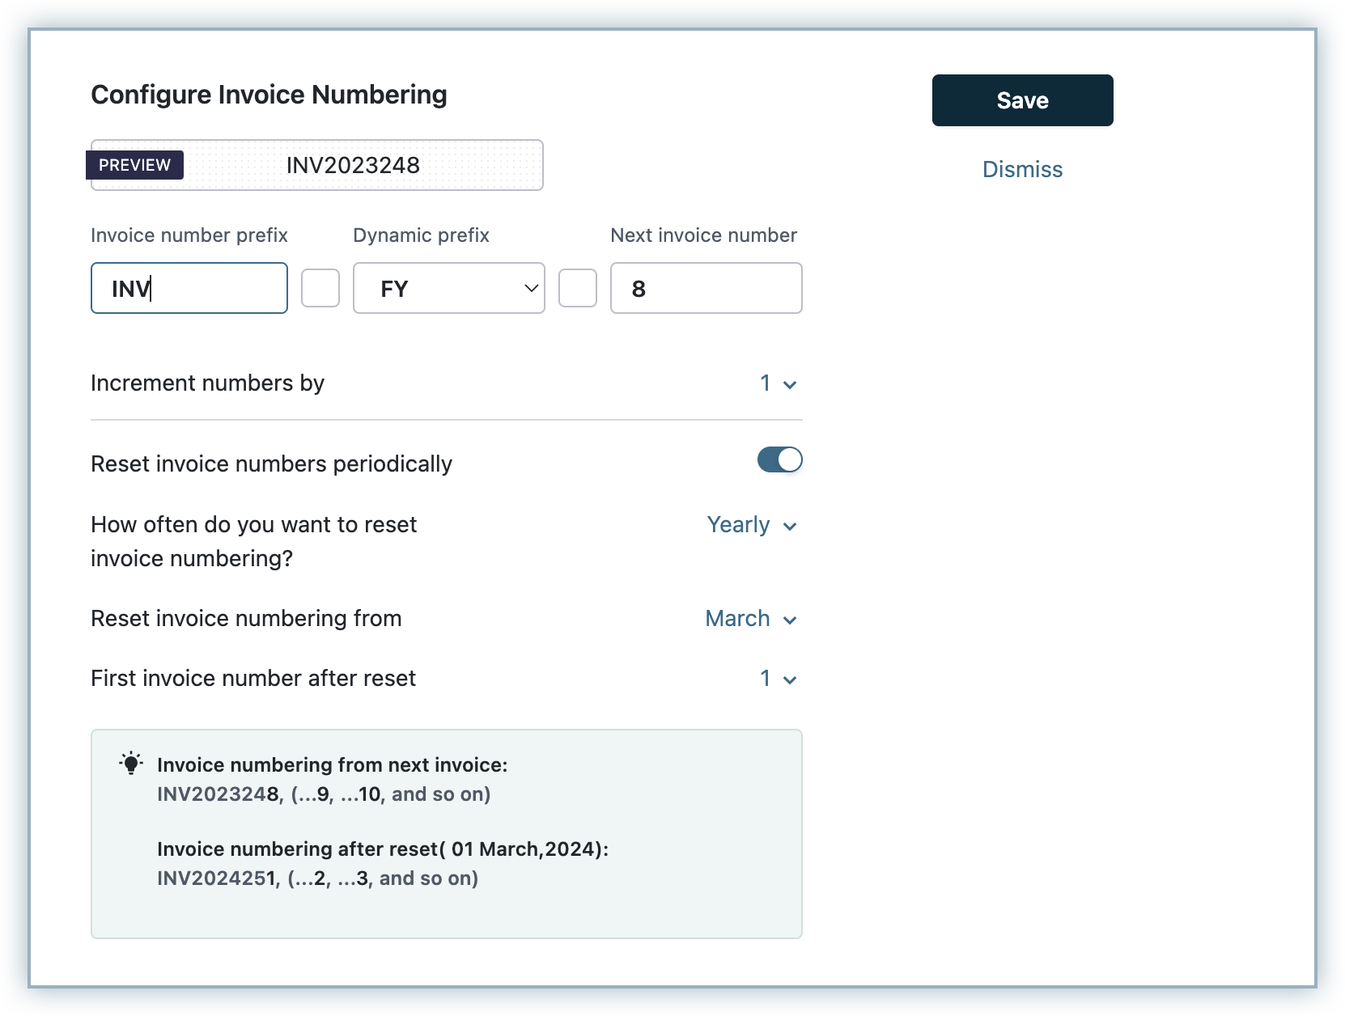The height and width of the screenshot is (1016, 1345).
Task: Expand the Yearly reset frequency dropdown
Action: 752,525
